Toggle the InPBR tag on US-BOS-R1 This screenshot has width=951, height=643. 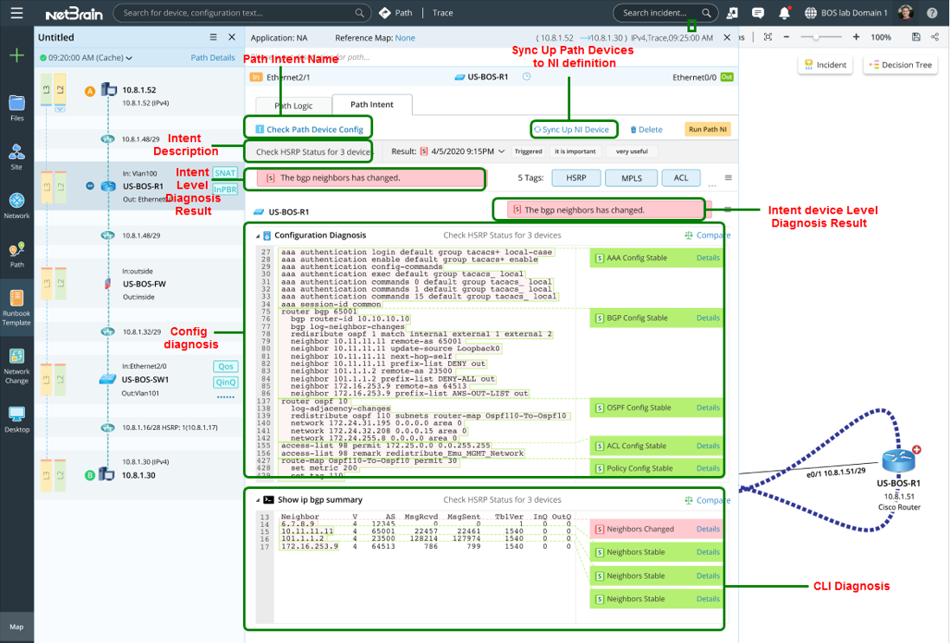click(x=225, y=189)
